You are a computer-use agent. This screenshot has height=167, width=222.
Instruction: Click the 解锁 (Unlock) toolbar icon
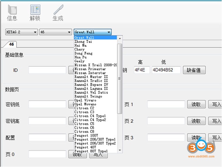click(x=35, y=13)
